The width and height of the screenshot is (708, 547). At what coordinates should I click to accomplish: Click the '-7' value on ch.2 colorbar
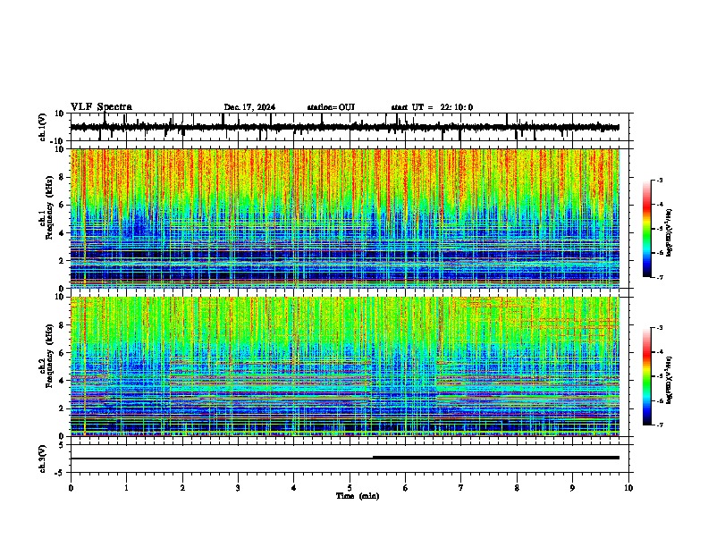click(659, 425)
